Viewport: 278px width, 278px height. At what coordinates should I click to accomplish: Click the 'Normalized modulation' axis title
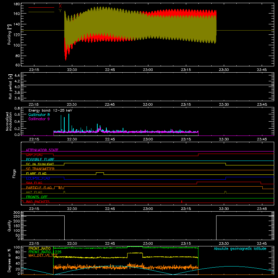coord(9,121)
